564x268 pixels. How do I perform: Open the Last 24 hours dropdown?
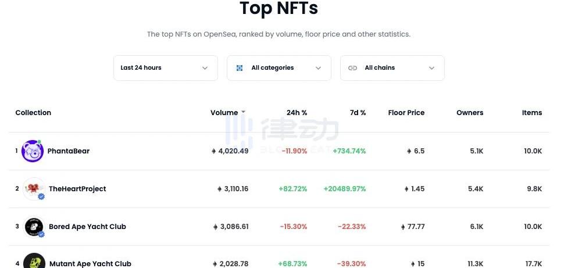[165, 68]
